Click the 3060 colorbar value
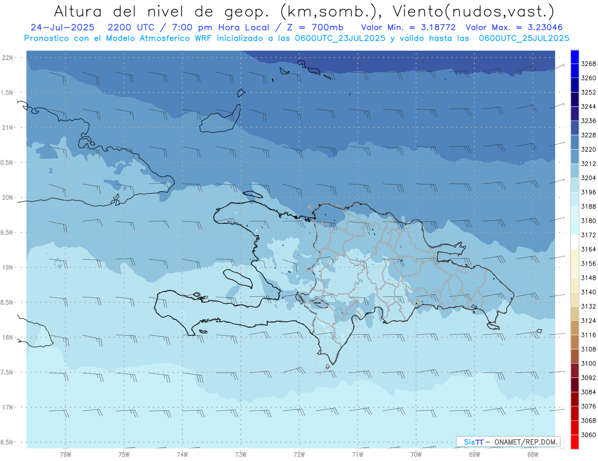This screenshot has width=598, height=461. pyautogui.click(x=589, y=435)
